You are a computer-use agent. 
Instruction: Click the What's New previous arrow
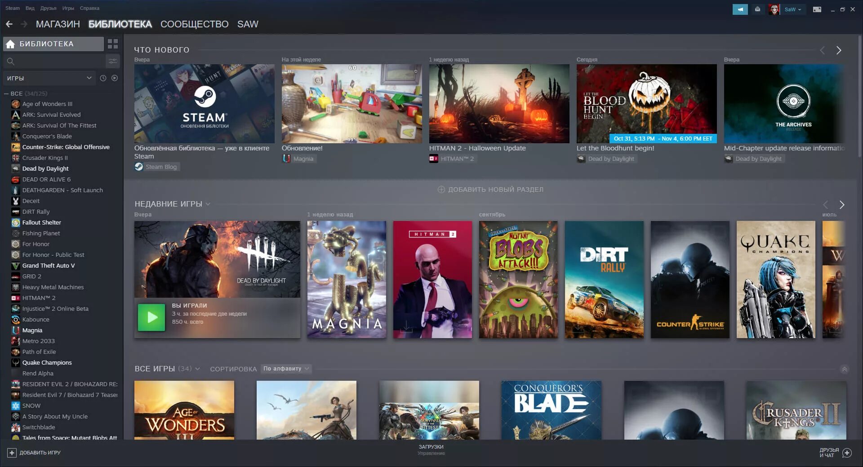[x=822, y=50]
